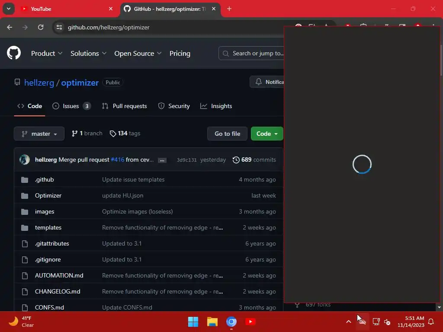Close the GitHub optimizer tab
This screenshot has width=443, height=332.
tap(214, 9)
